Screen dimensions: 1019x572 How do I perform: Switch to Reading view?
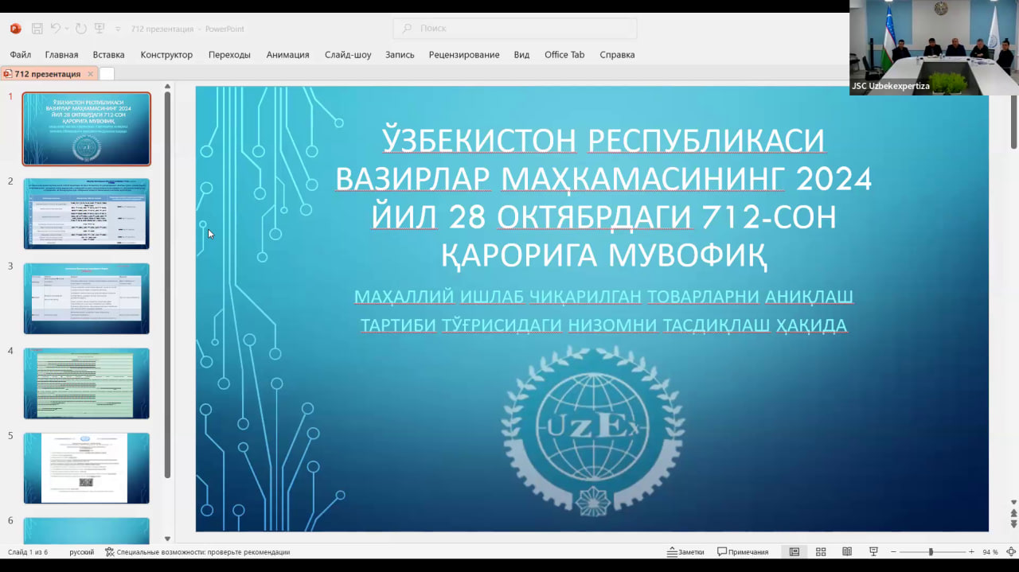pos(847,552)
